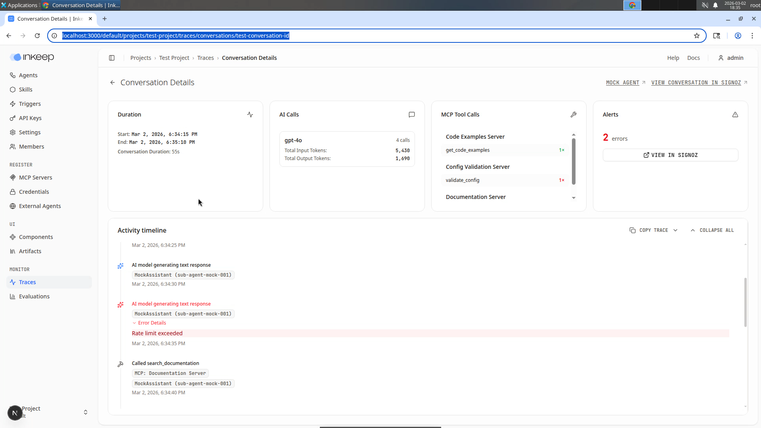This screenshot has height=428, width=761.
Task: Click the Traces breadcrumb link
Action: pos(205,58)
